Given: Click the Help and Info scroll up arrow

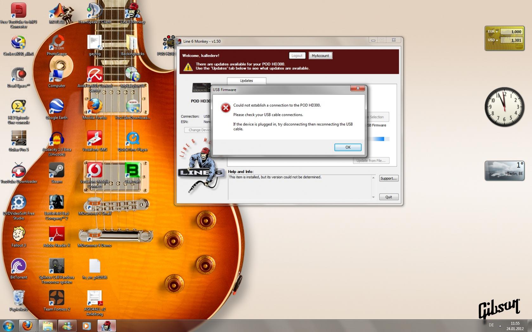Looking at the screenshot, I should [373, 178].
